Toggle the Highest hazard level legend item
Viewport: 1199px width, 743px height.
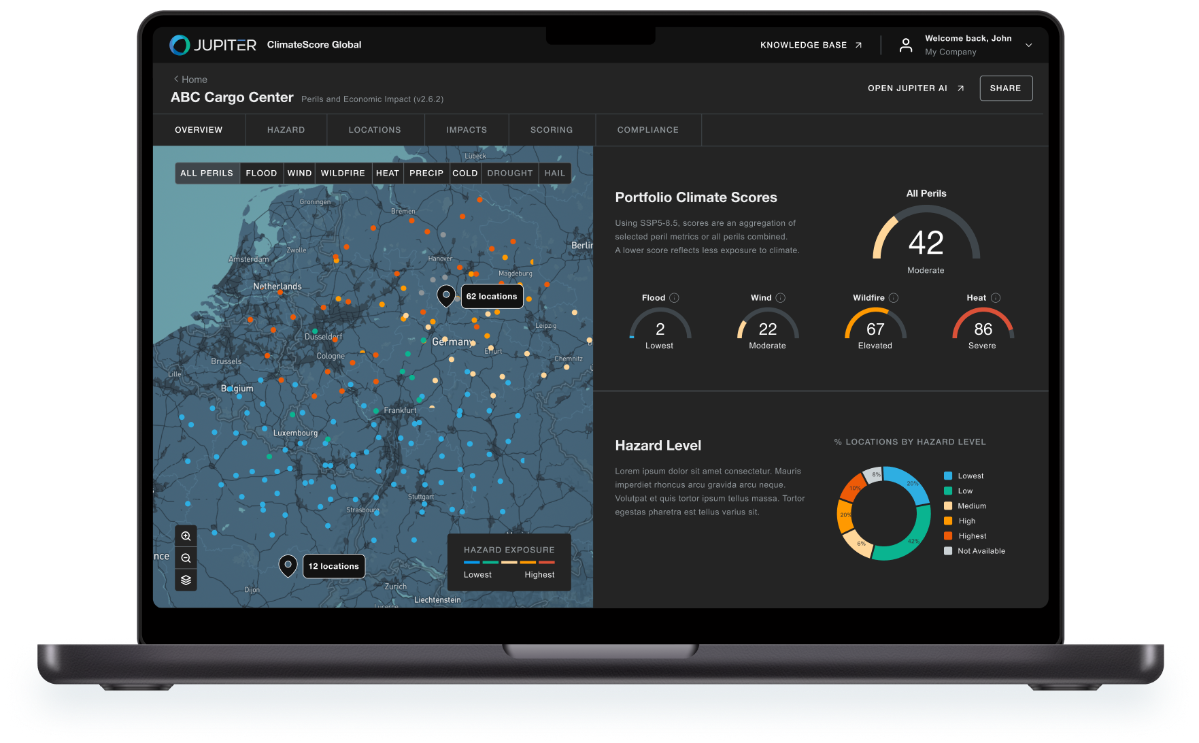pos(969,535)
